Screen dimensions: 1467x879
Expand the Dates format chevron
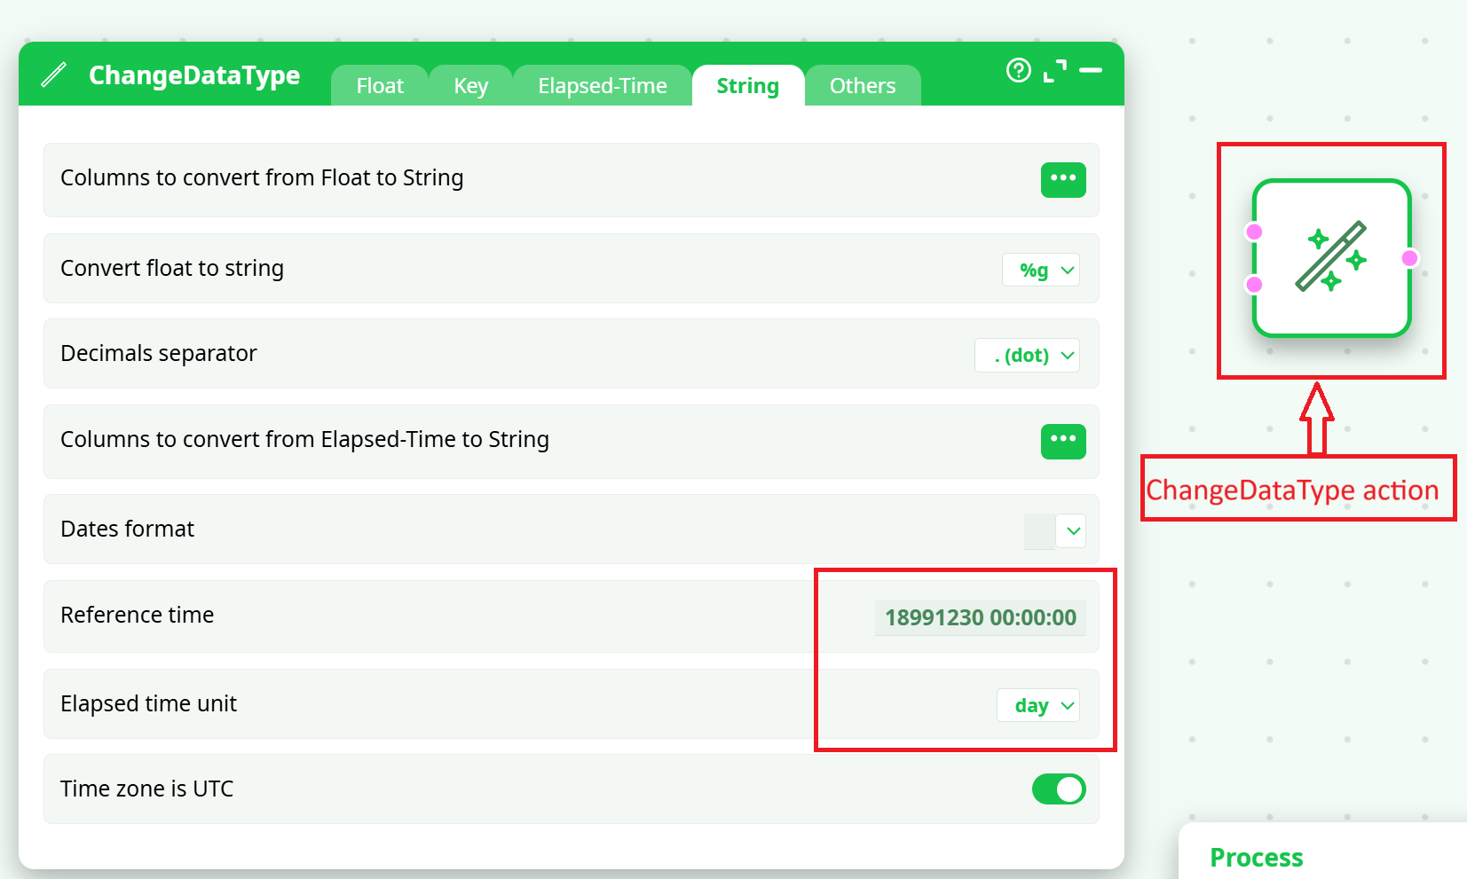point(1072,531)
